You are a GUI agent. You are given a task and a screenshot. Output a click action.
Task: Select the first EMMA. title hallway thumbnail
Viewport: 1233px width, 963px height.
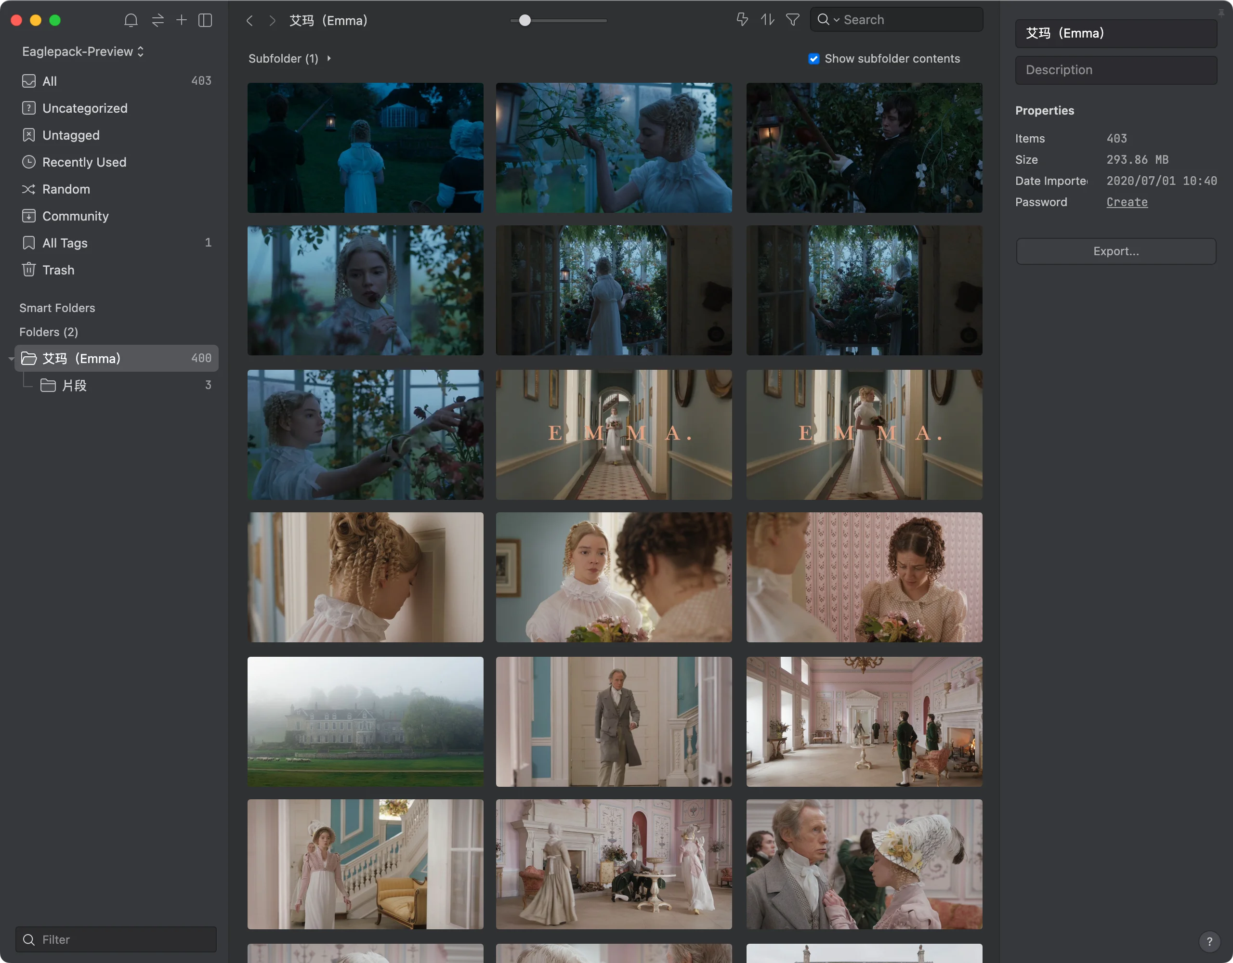coord(614,435)
